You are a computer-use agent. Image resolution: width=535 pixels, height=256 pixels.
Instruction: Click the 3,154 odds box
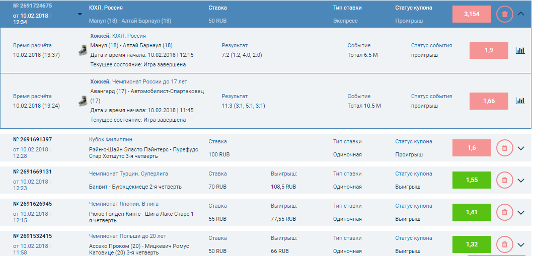click(x=472, y=14)
